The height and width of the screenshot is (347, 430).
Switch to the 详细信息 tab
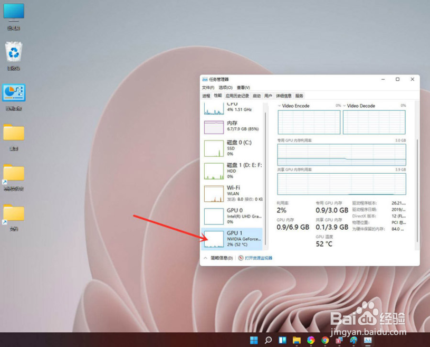click(283, 96)
